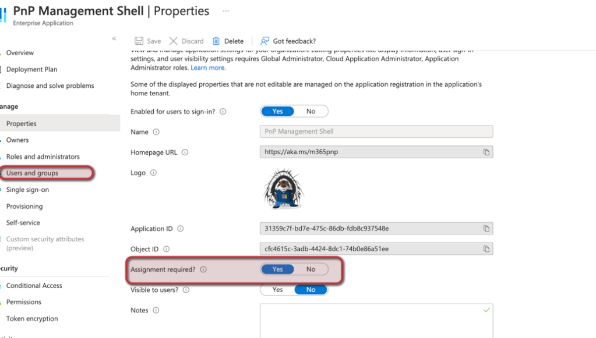
Task: Set Assignment required to No
Action: (311, 269)
